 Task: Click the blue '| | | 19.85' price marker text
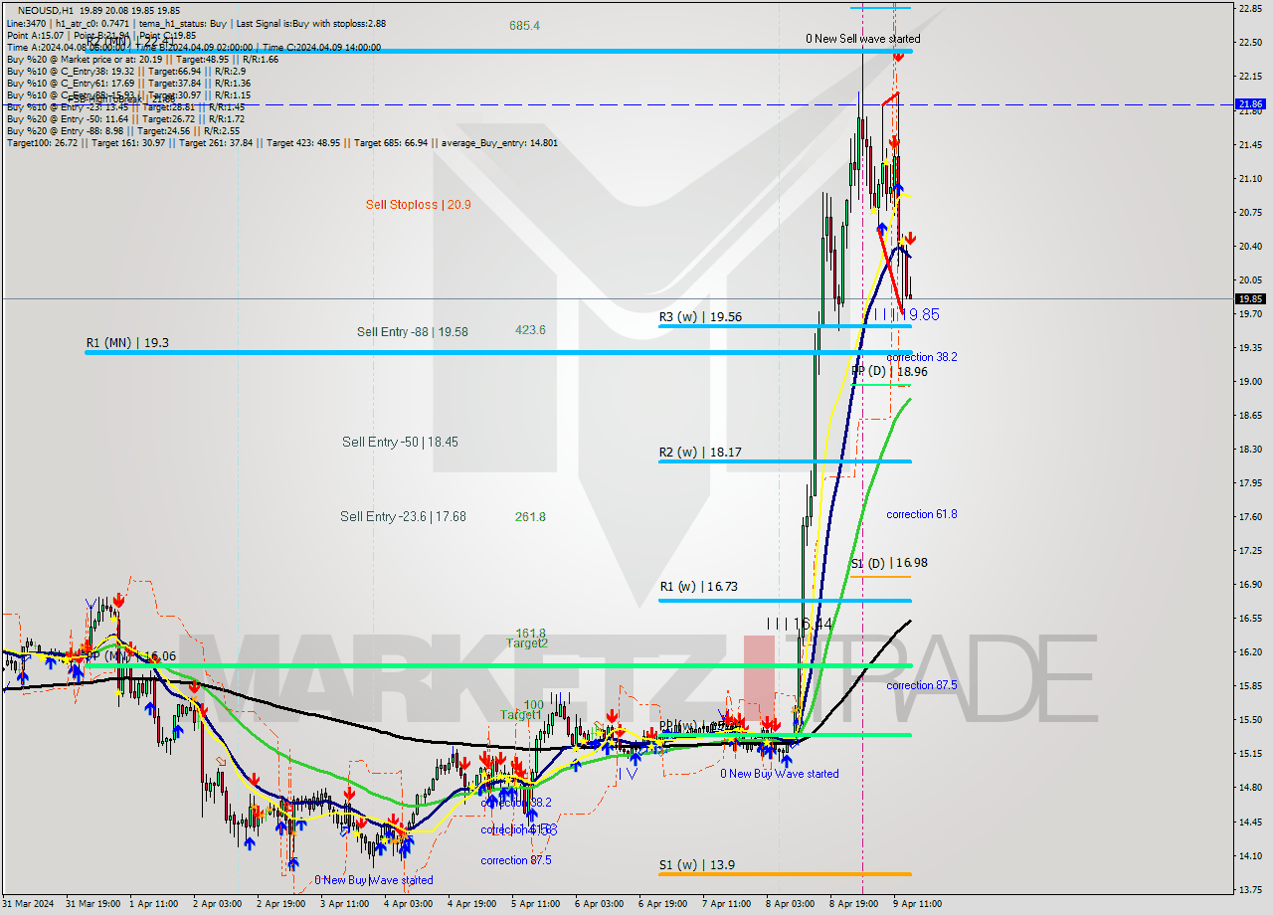(906, 314)
